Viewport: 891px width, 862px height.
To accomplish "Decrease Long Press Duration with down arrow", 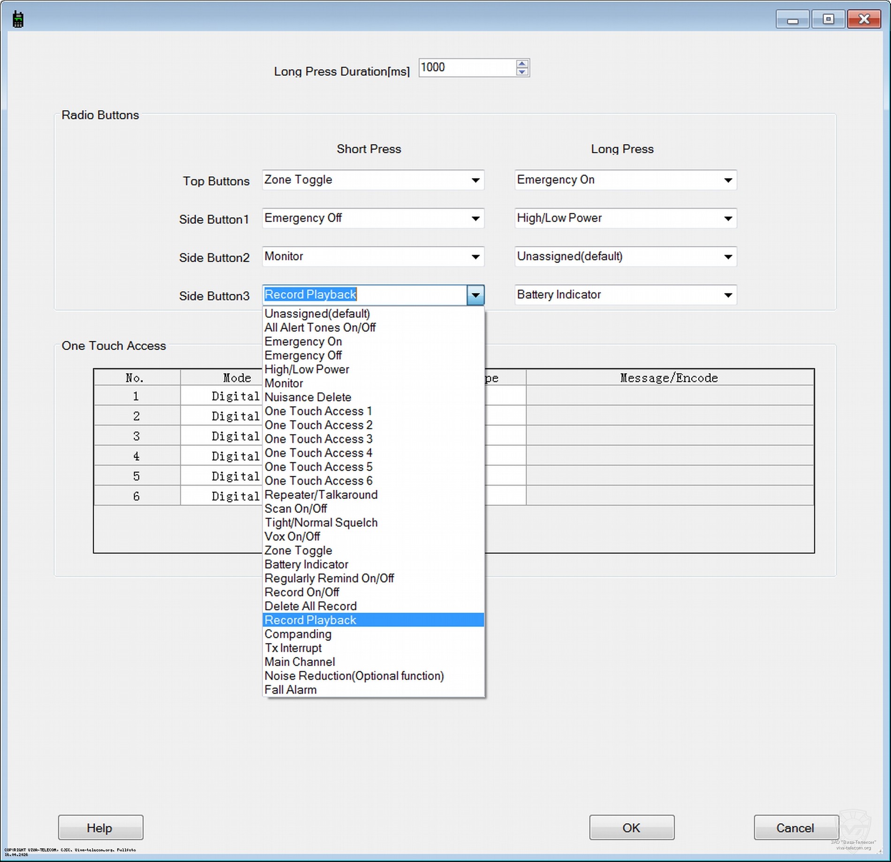I will pyautogui.click(x=522, y=72).
